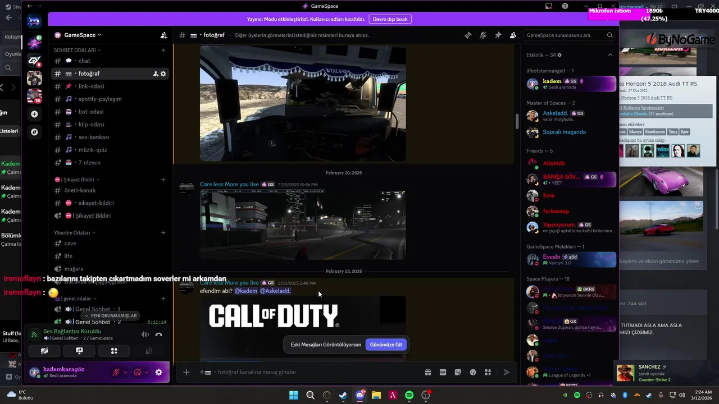Add channel to Yönetim Odaları category
The image size is (719, 404).
(x=163, y=232)
